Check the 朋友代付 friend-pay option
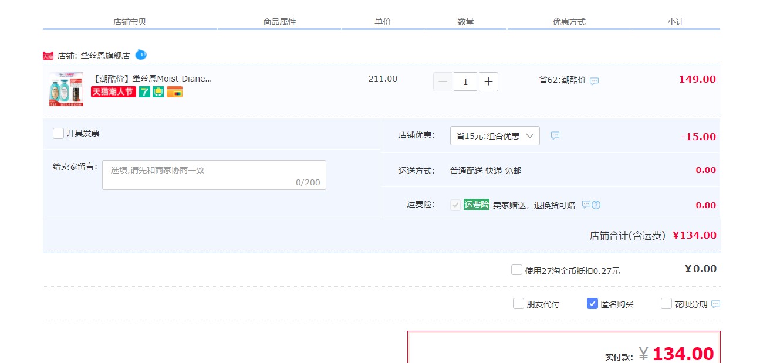This screenshot has width=770, height=363. pos(518,304)
